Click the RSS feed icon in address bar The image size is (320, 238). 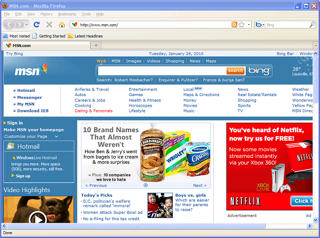point(234,25)
